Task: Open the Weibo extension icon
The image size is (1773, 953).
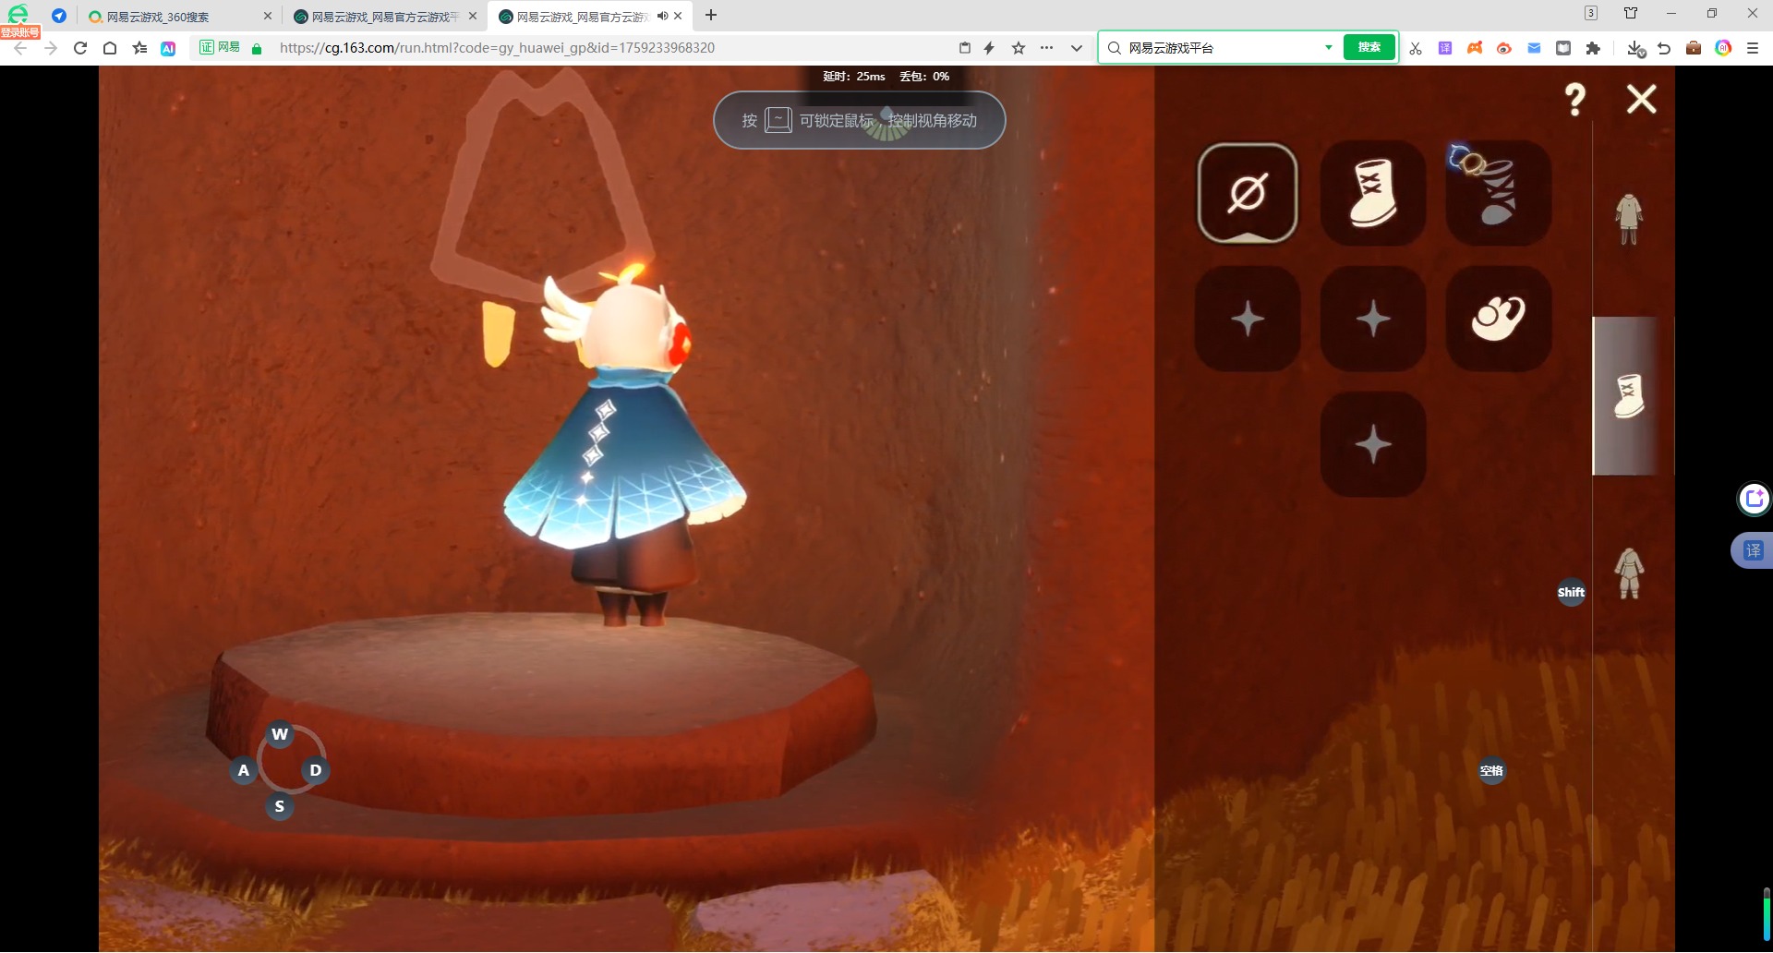Action: [1504, 48]
